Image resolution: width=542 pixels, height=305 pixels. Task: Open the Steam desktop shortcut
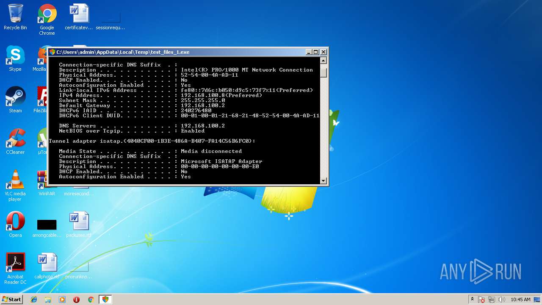coord(15,100)
